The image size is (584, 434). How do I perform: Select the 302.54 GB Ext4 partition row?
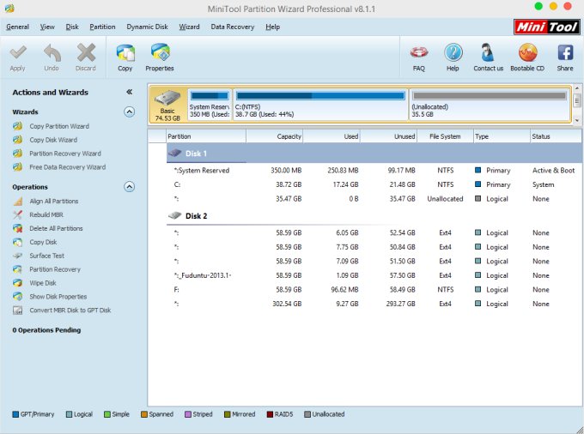click(x=374, y=304)
